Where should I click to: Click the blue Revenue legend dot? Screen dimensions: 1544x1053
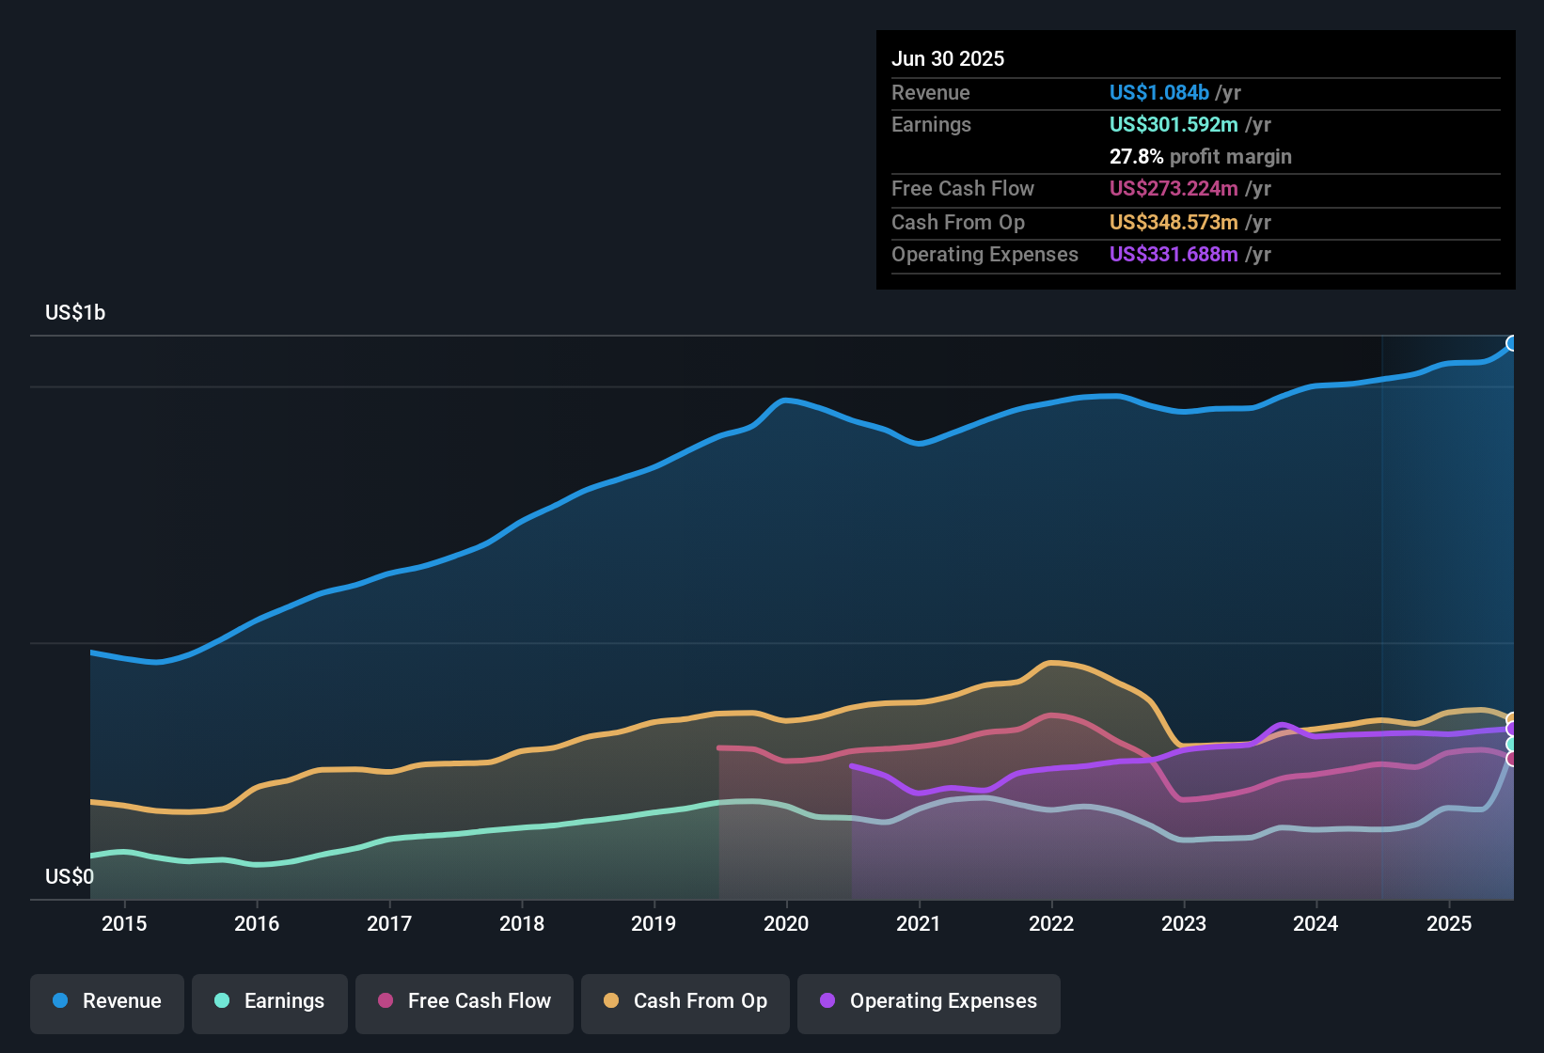[58, 1001]
